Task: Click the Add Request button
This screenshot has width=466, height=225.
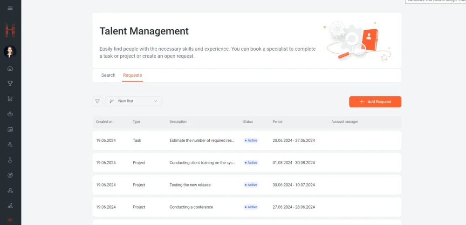Action: pyautogui.click(x=375, y=102)
